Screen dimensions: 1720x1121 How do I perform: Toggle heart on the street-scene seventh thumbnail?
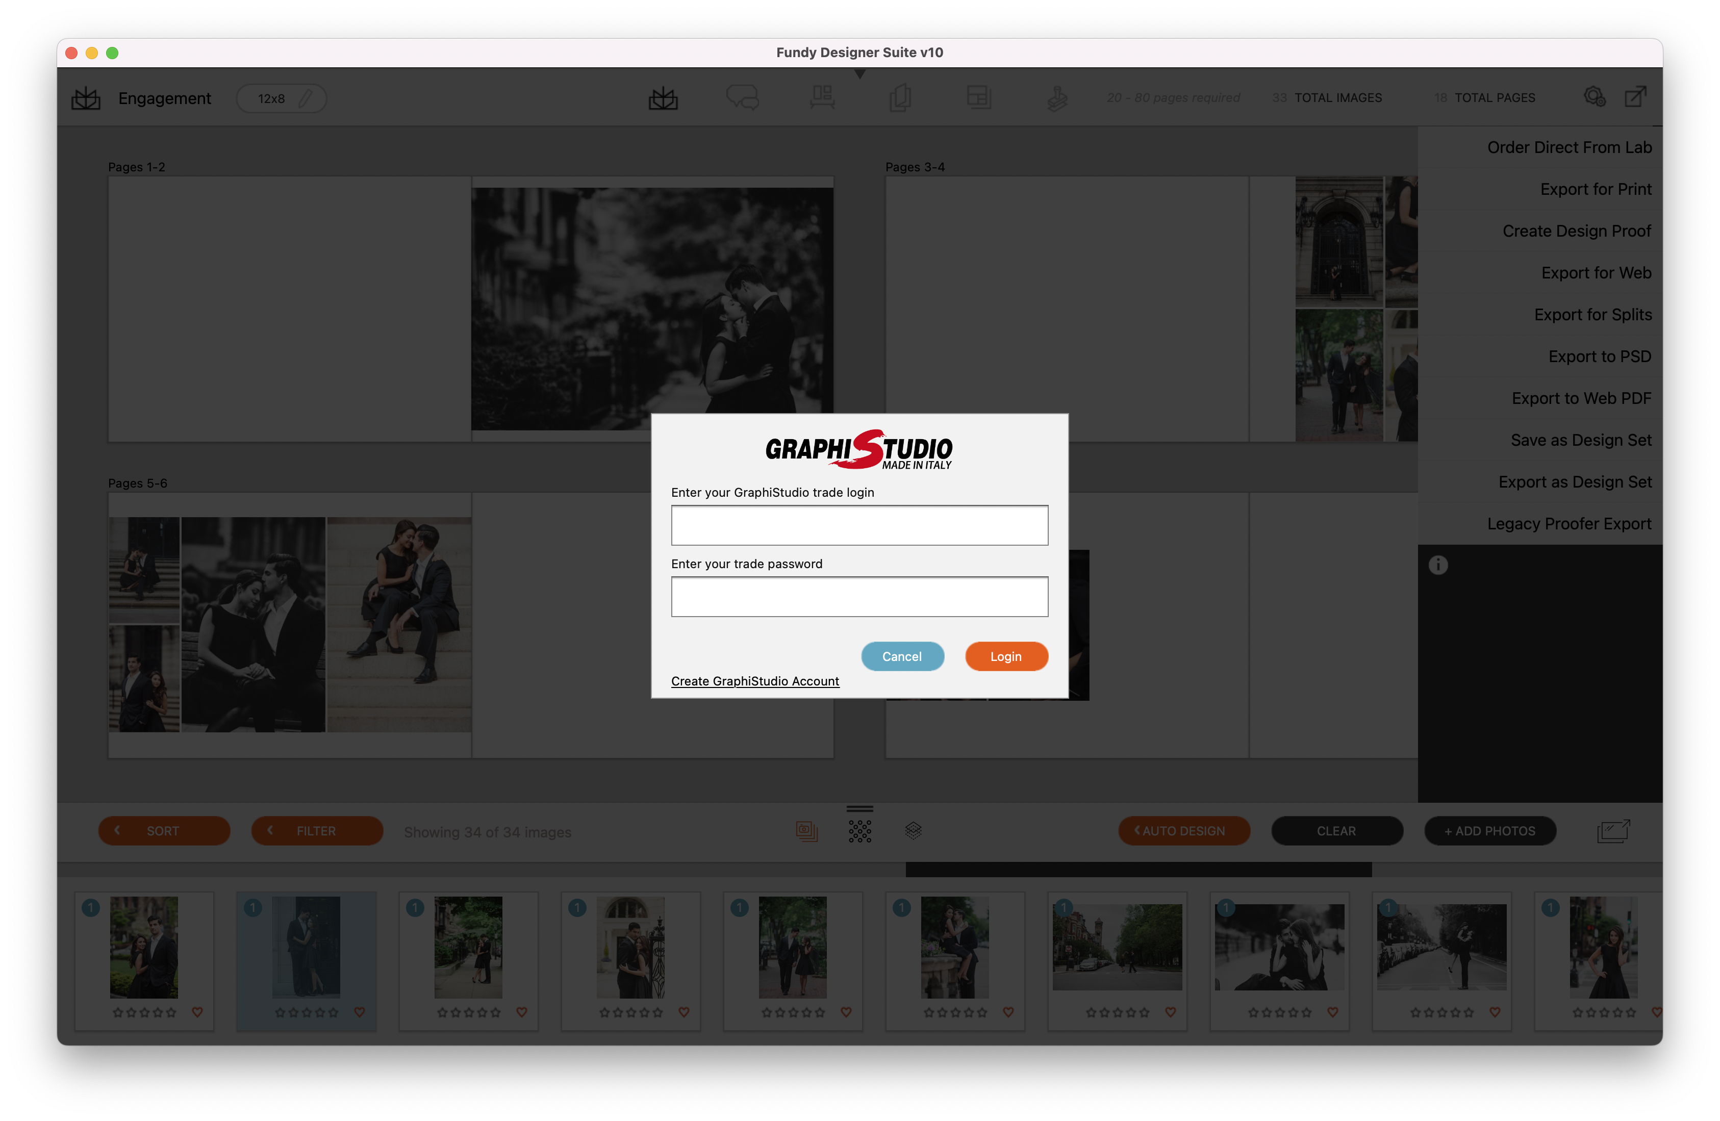click(1171, 1012)
